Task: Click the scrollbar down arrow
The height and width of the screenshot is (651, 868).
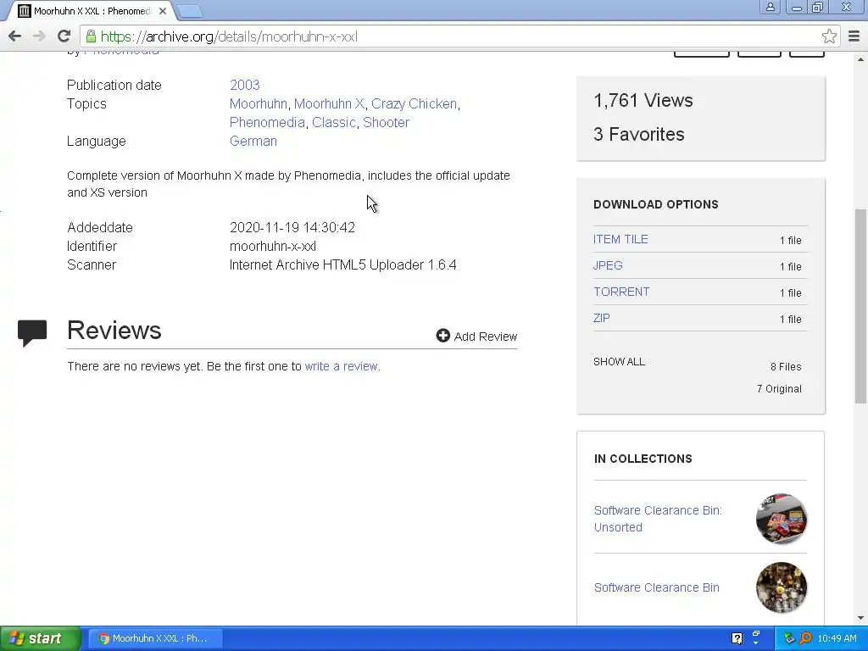Action: click(x=860, y=618)
